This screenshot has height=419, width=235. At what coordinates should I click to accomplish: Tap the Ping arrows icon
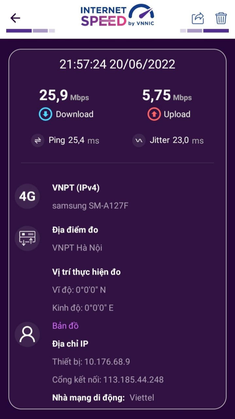(38, 140)
